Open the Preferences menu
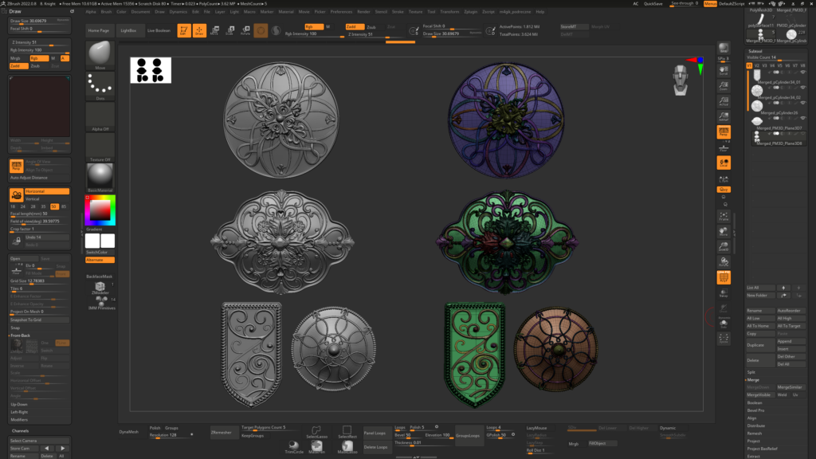 tap(341, 12)
